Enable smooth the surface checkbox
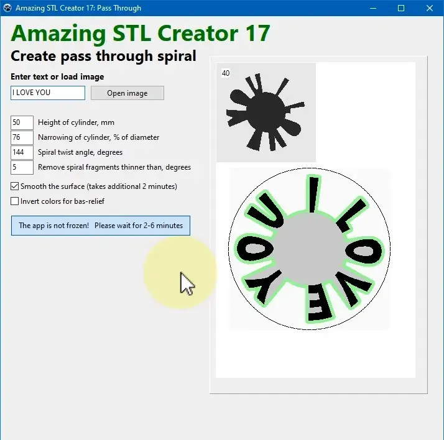This screenshot has height=440, width=444. point(15,186)
